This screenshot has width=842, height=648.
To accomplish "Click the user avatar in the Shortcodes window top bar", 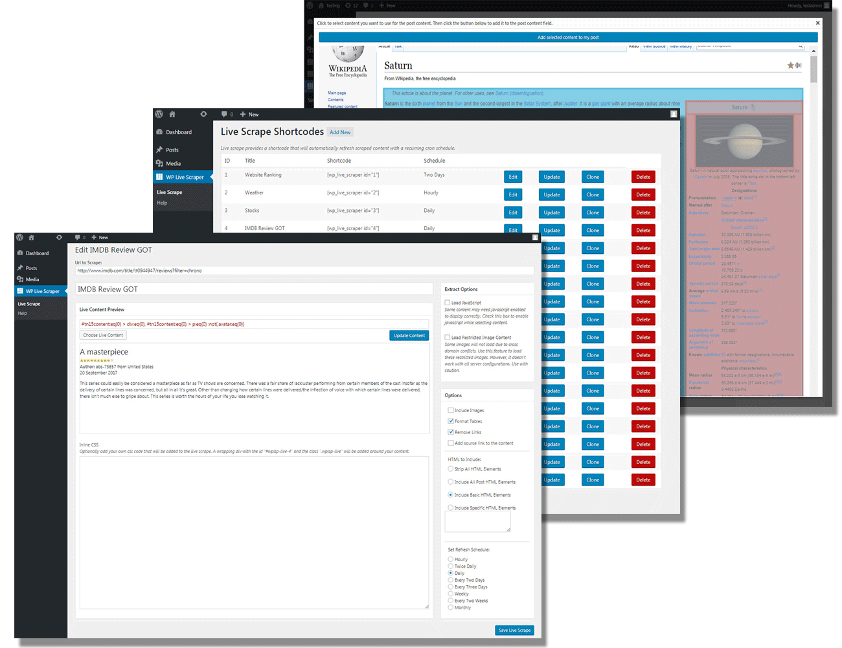I will click(x=674, y=114).
